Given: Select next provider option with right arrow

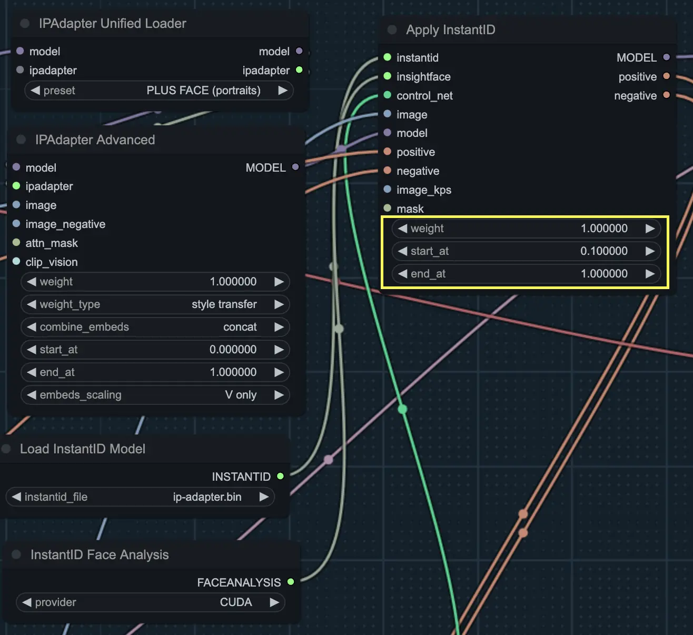Looking at the screenshot, I should (x=274, y=602).
